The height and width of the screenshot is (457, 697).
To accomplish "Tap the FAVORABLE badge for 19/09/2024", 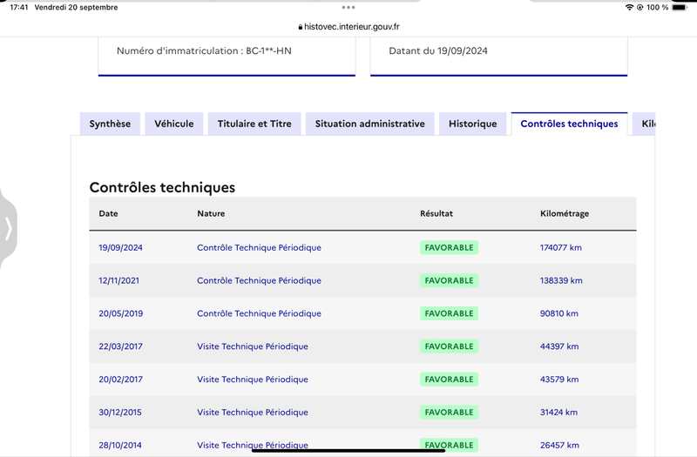I will tap(449, 248).
